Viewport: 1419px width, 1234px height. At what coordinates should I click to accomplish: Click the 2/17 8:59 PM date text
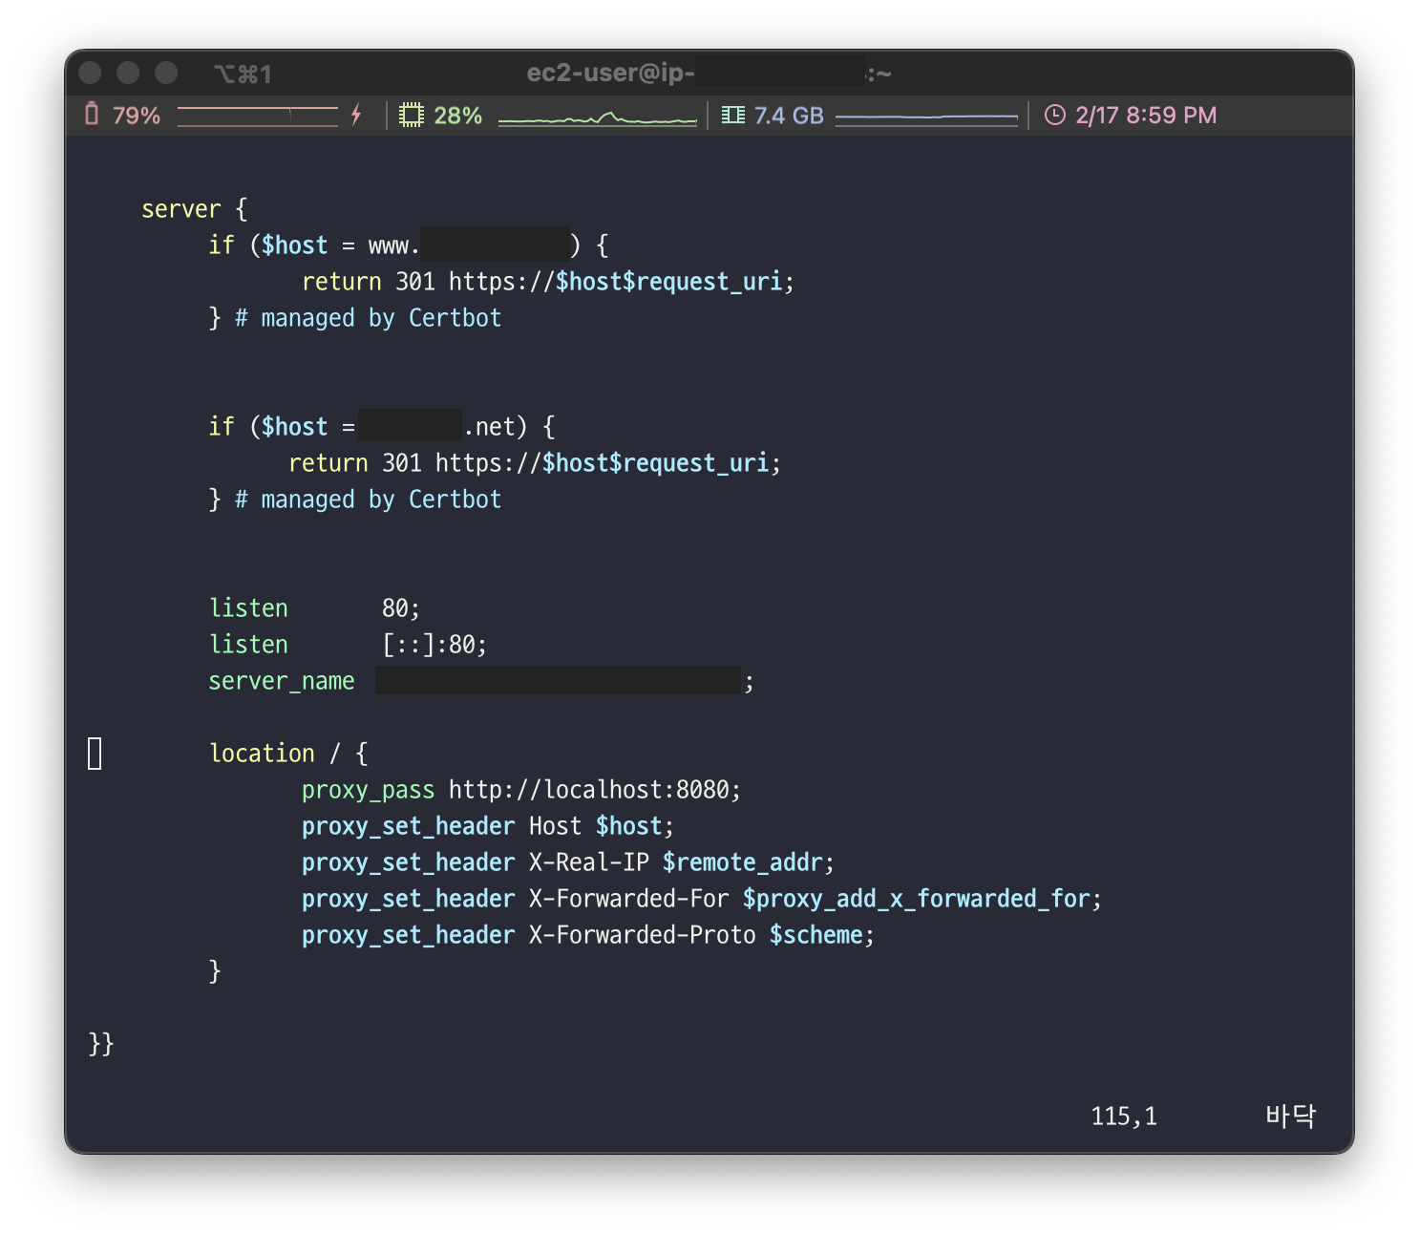pos(1146,116)
